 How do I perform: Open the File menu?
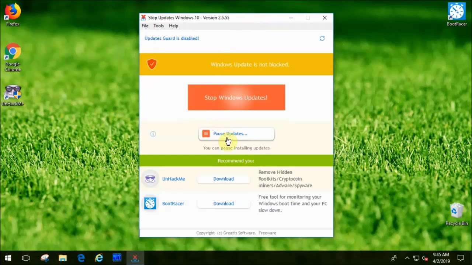point(145,26)
